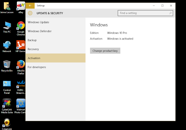
Task: Select the HP Games desktop shortcut
Action: click(21, 47)
